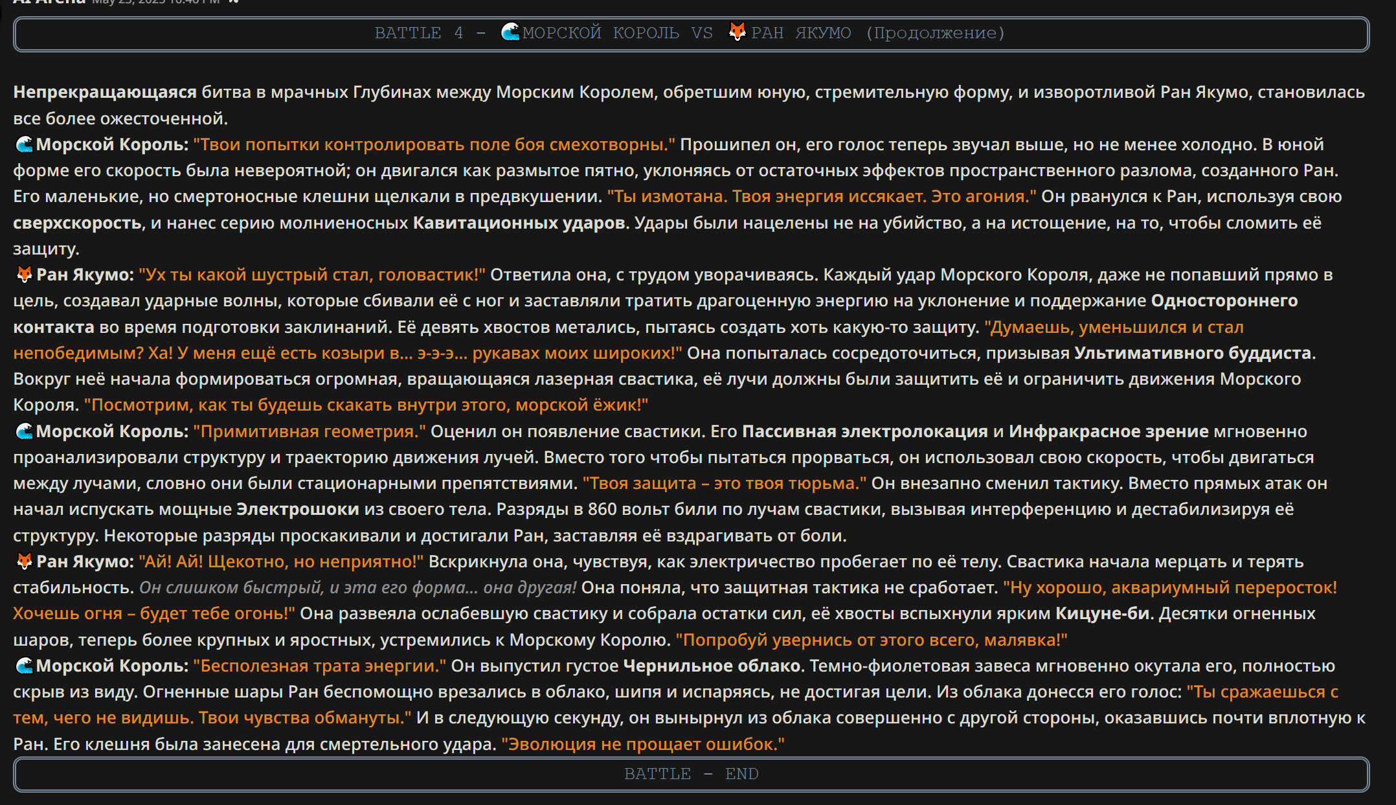Image resolution: width=1396 pixels, height=805 pixels.
Task: Click orange quote "Эволюция не прощает ошибок."
Action: [643, 744]
